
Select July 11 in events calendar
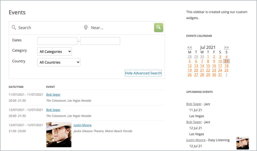point(226,61)
